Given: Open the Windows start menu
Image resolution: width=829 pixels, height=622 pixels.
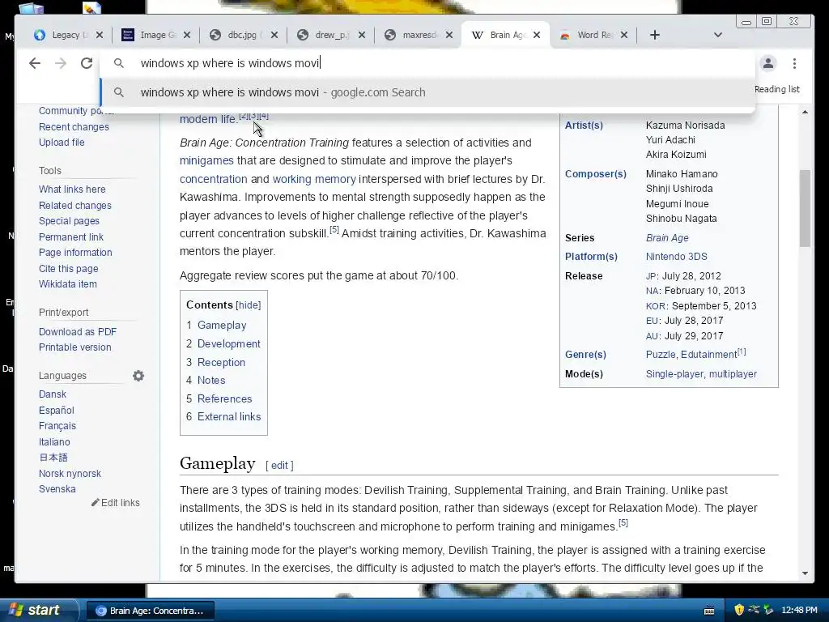Looking at the screenshot, I should pyautogui.click(x=39, y=611).
